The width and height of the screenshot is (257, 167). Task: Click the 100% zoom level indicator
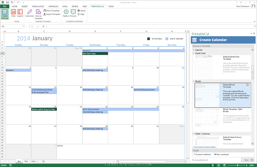252,165
